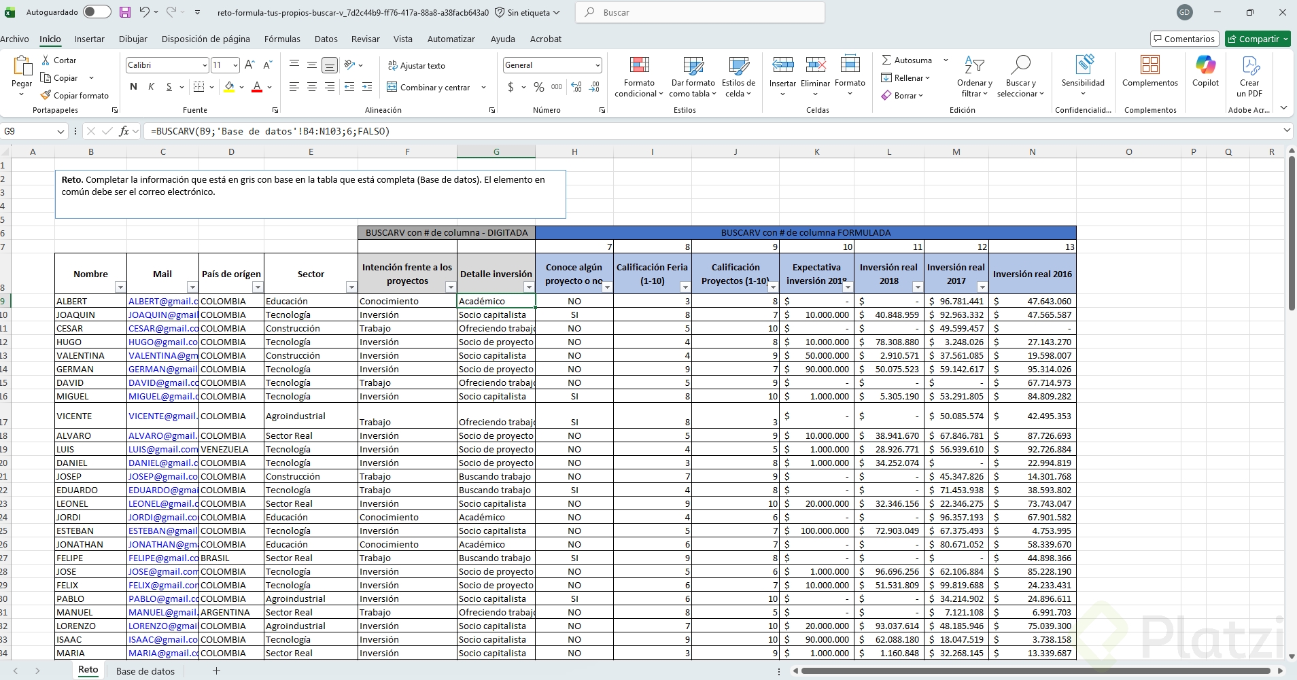Open the General number format dropdown
Image resolution: width=1297 pixels, height=680 pixels.
[x=598, y=65]
